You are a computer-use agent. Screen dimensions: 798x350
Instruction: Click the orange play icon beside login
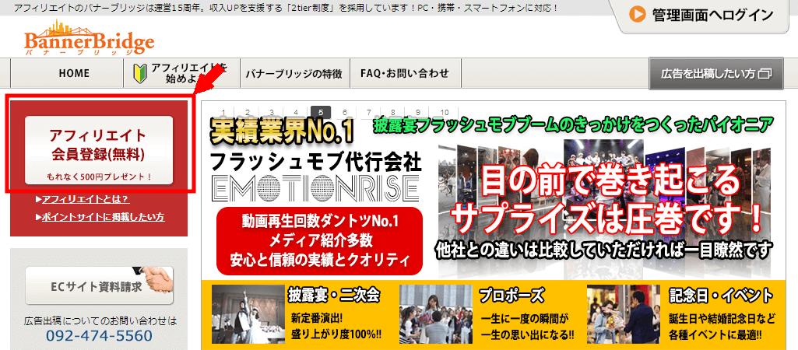[x=637, y=15]
